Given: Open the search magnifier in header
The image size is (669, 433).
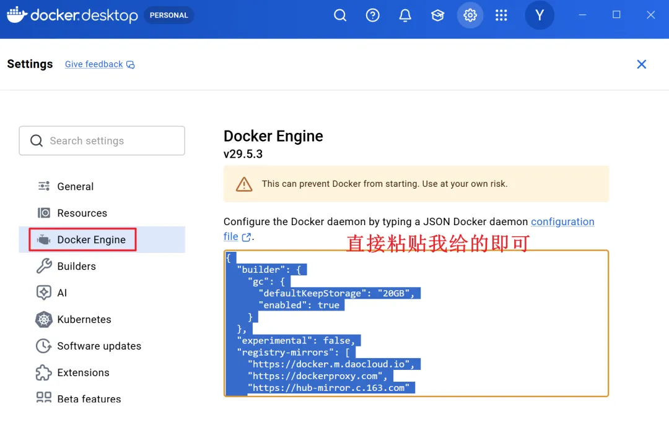Looking at the screenshot, I should pyautogui.click(x=340, y=15).
